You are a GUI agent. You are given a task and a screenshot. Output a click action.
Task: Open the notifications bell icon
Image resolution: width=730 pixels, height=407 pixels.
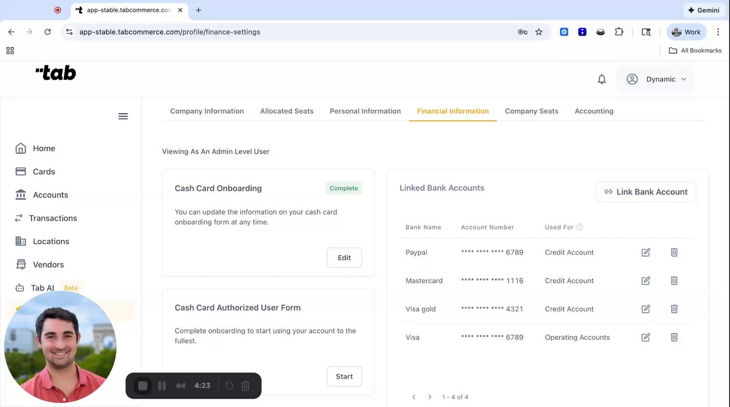click(602, 80)
